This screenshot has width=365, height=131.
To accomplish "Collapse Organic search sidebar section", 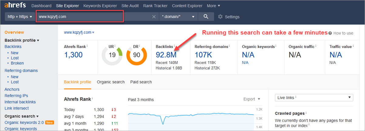I will click(x=22, y=116).
